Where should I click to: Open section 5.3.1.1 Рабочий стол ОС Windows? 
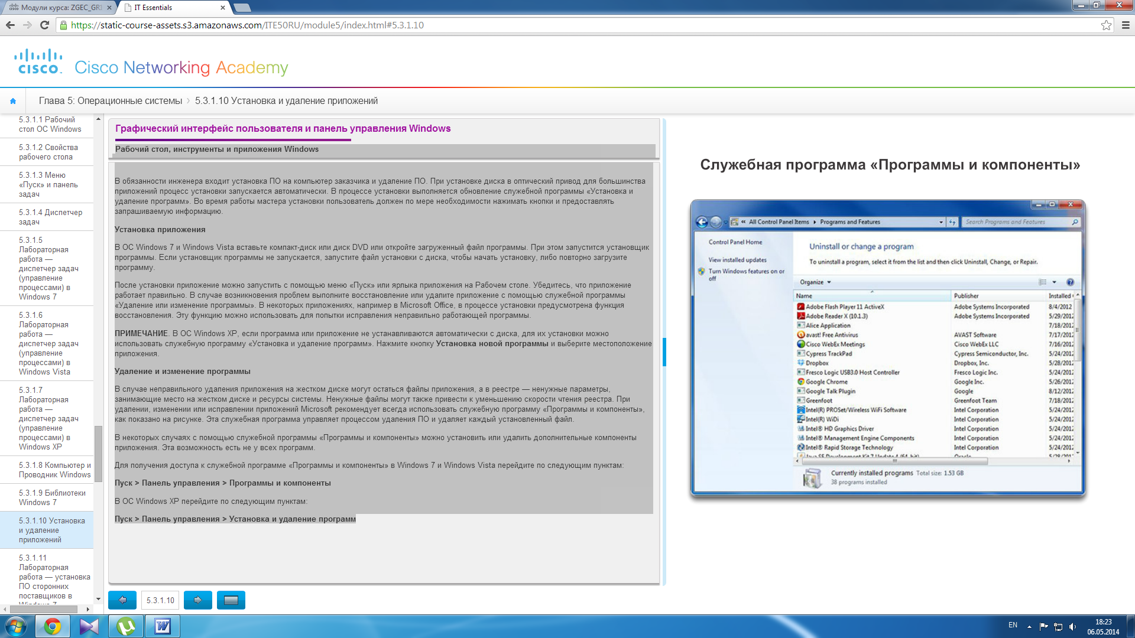[x=50, y=124]
